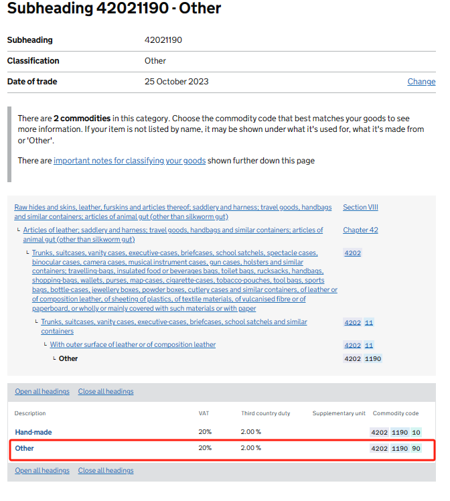
Task: Click the Section VIII link
Action: coord(360,208)
